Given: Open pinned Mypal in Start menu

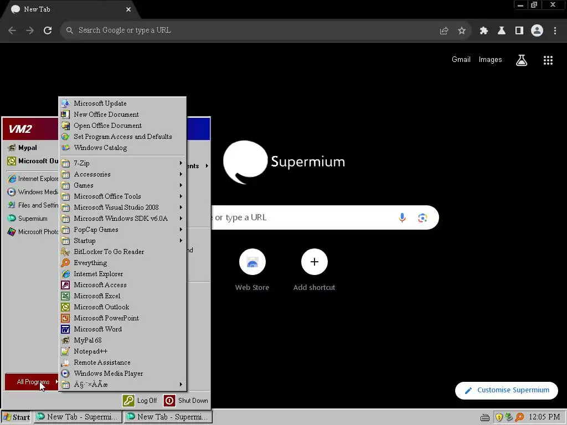Looking at the screenshot, I should tap(32, 148).
